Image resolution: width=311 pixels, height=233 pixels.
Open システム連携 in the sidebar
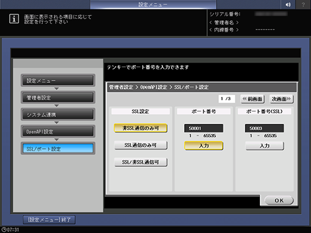58,115
